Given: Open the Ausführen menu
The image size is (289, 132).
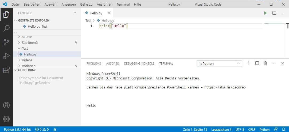Looking at the screenshot, I should (x=104, y=5).
